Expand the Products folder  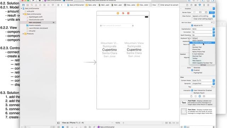coord(23,34)
